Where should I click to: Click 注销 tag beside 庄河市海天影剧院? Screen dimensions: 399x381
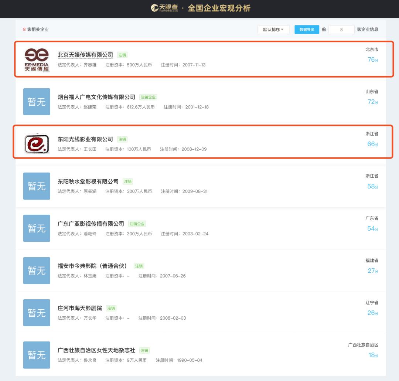point(111,309)
